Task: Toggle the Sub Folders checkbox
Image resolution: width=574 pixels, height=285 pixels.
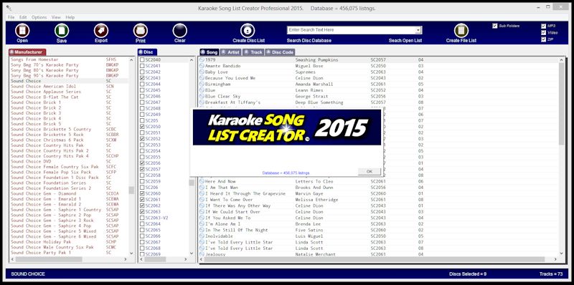Action: [495, 26]
